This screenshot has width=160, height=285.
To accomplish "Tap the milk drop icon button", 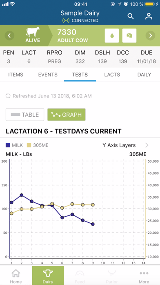I will (x=112, y=36).
